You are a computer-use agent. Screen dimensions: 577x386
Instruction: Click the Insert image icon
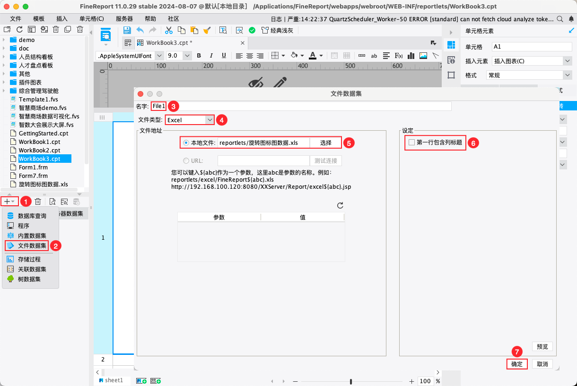tap(423, 55)
